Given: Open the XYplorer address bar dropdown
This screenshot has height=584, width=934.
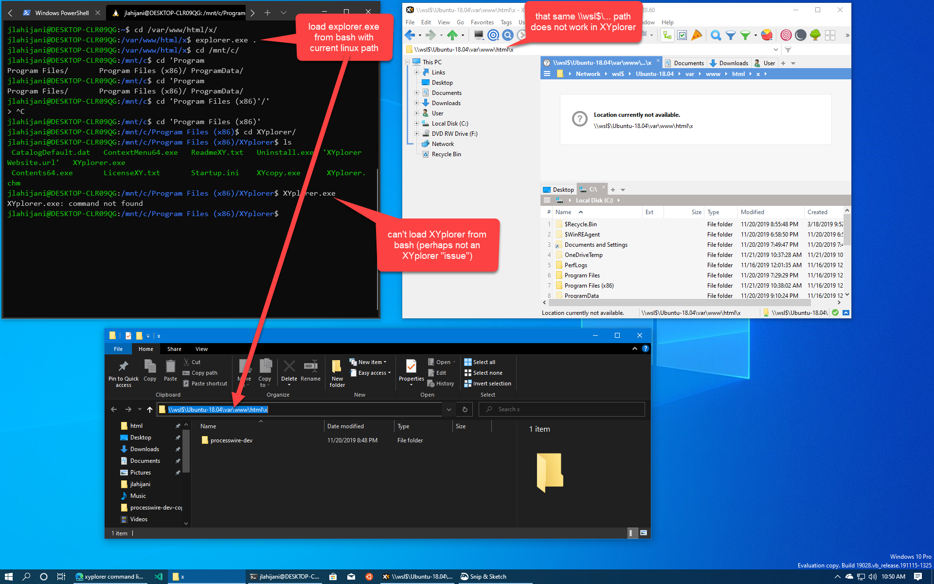Looking at the screenshot, I should point(775,50).
